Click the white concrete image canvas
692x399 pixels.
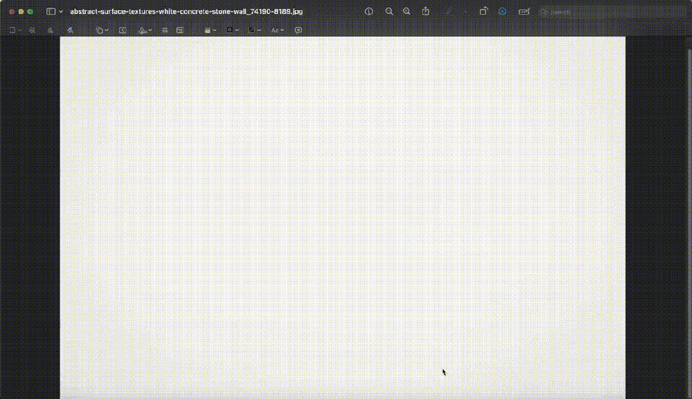[342, 218]
